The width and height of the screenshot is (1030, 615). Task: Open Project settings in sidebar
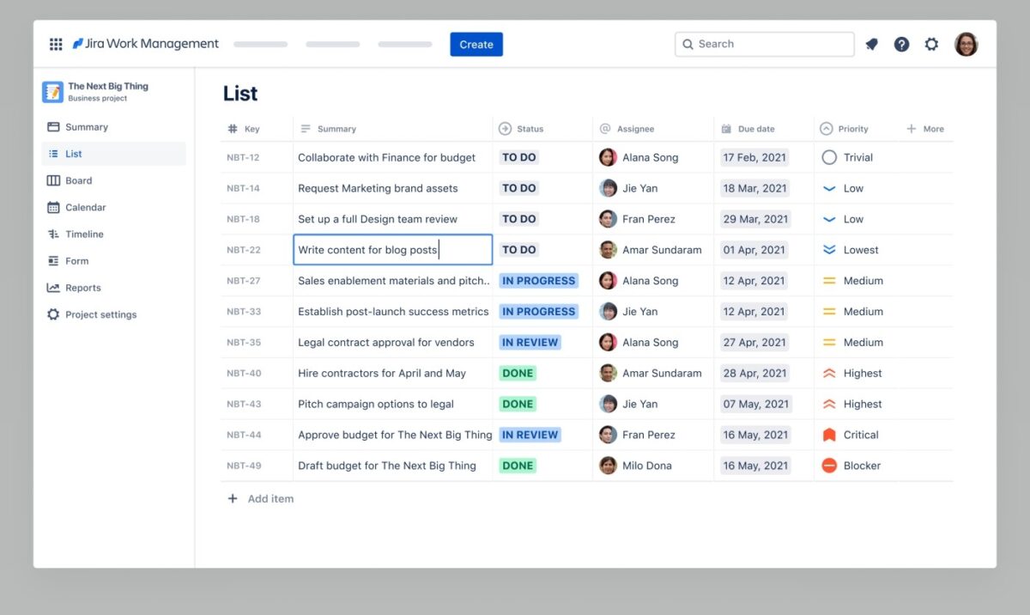coord(100,314)
